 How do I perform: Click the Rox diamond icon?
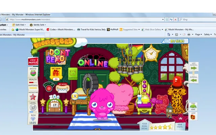click(33, 119)
